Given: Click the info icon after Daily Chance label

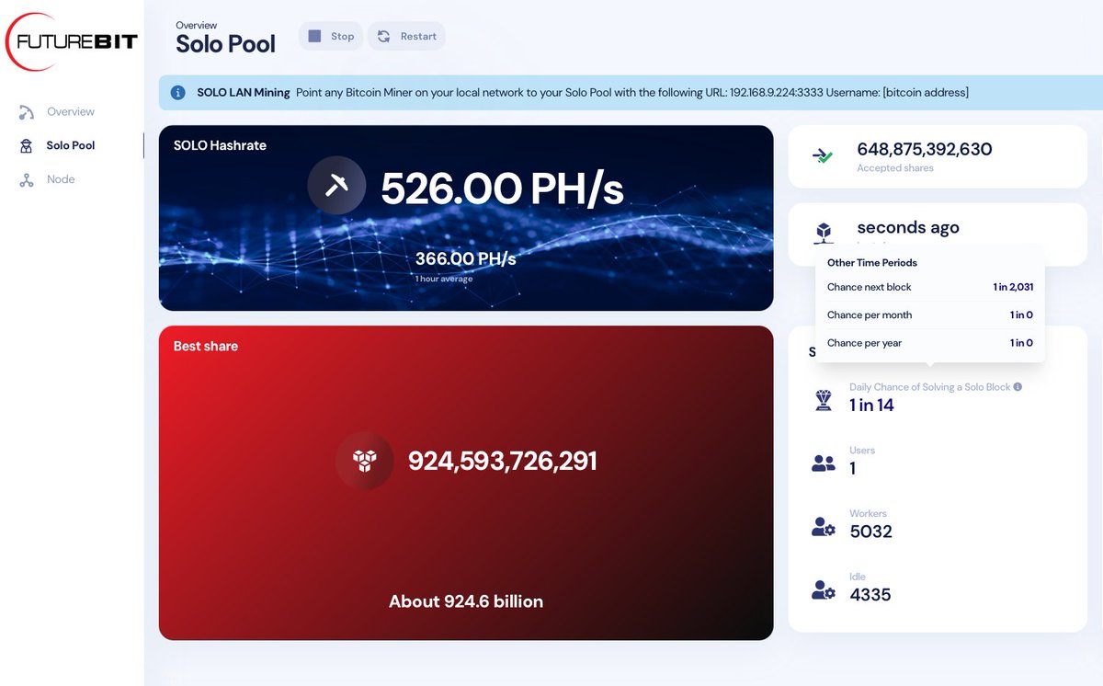Looking at the screenshot, I should click(x=1018, y=387).
